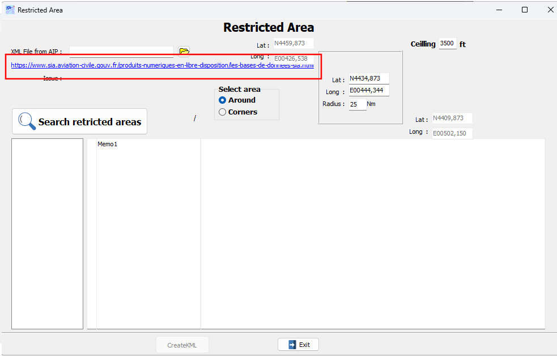The width and height of the screenshot is (557, 356).
Task: Click the bottom Long field E00502,150
Action: coord(452,133)
